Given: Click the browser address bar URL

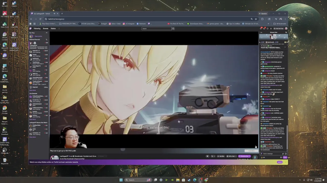Looking at the screenshot, I should [56, 19].
